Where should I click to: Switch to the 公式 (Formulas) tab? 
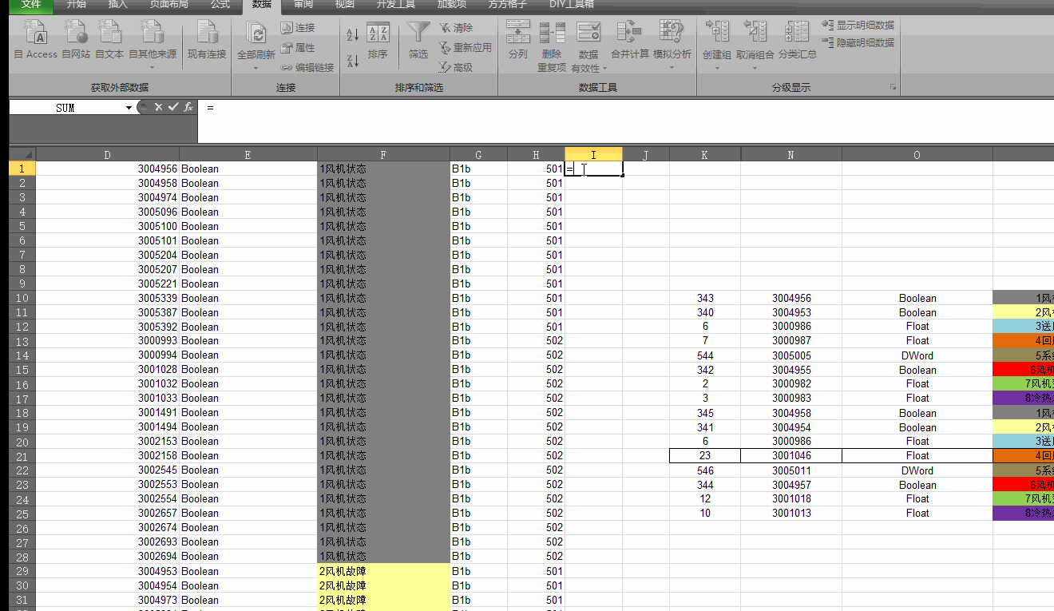pyautogui.click(x=220, y=5)
